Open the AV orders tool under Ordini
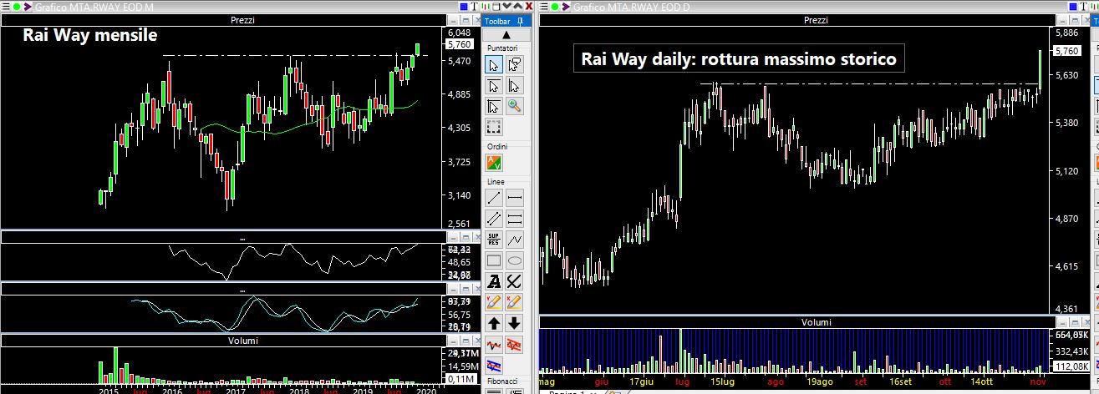The height and width of the screenshot is (394, 1099). tap(494, 163)
